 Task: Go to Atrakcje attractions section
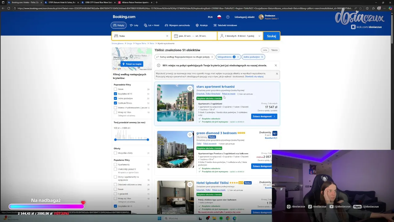(x=201, y=25)
